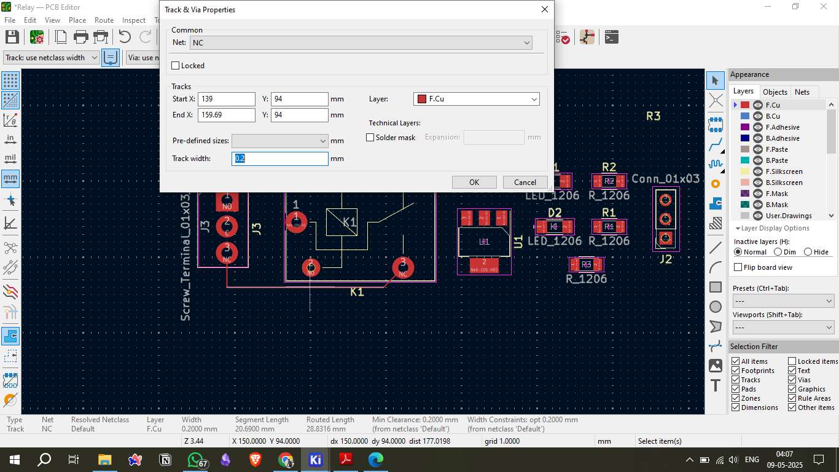Switch units to mils
The height and width of the screenshot is (472, 839).
click(10, 159)
